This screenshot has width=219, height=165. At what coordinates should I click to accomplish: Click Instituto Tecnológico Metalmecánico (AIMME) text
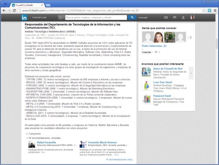50,32
